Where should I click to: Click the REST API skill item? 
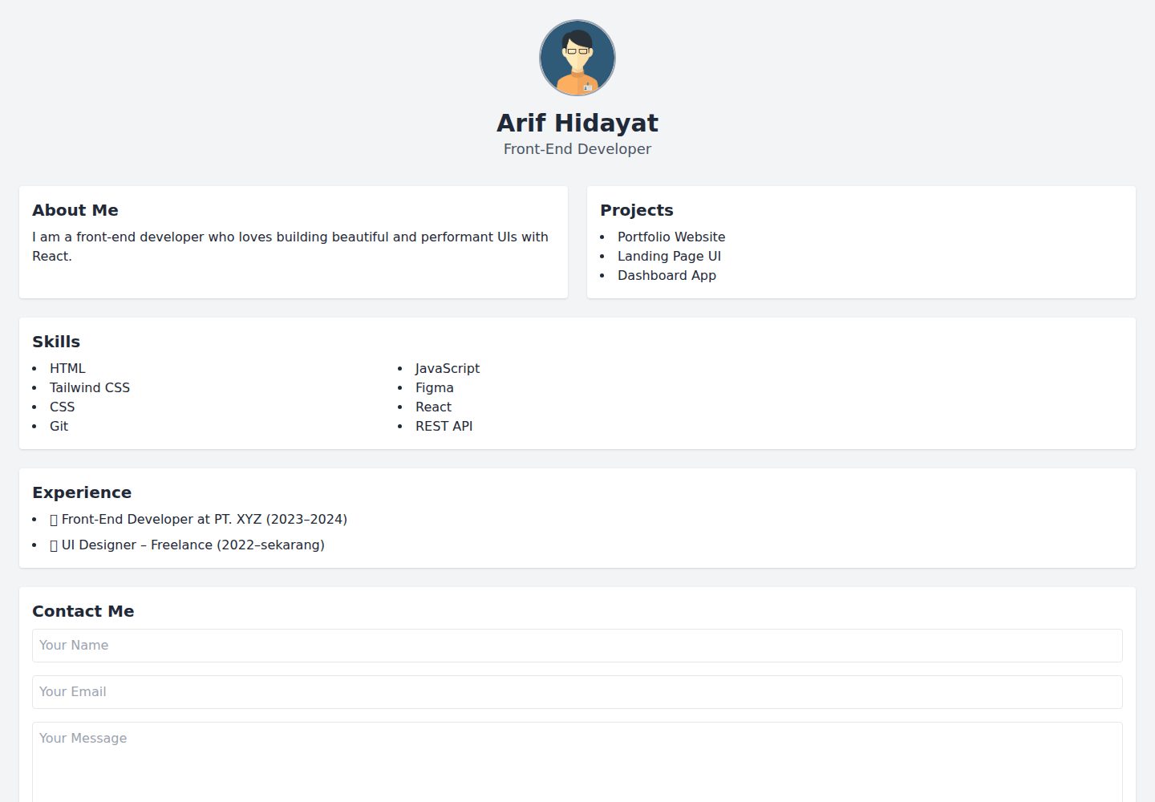coord(444,426)
